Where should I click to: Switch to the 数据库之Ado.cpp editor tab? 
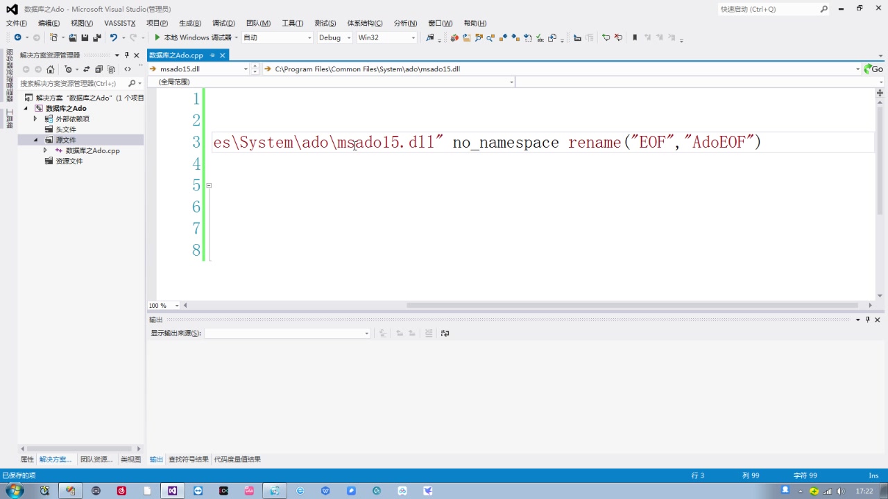[x=176, y=55]
